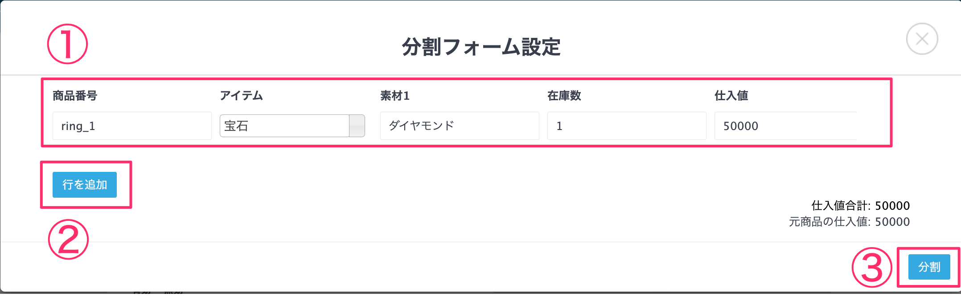The width and height of the screenshot is (961, 301).
Task: Close the 分割フォーム設定 dialog
Action: coord(922,39)
